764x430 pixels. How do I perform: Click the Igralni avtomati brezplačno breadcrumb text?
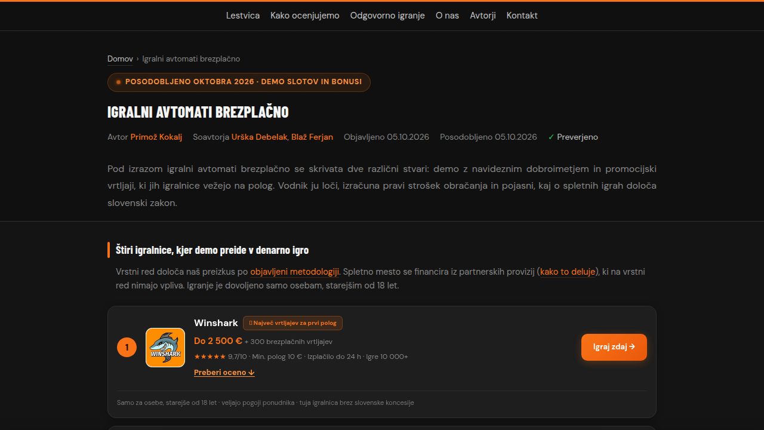[x=191, y=59]
